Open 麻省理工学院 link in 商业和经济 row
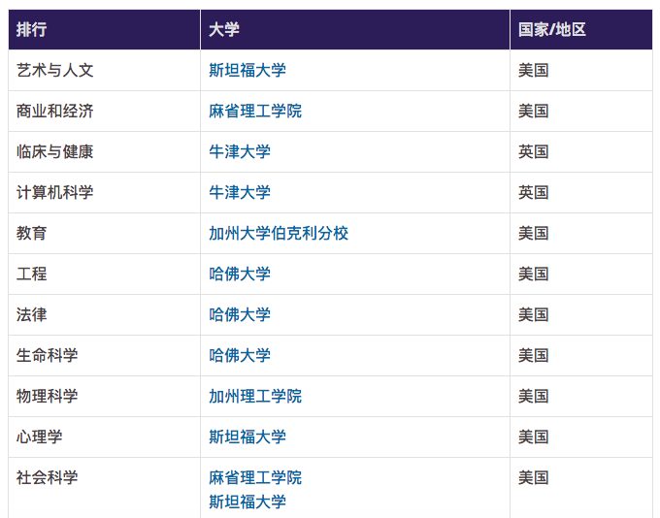 pyautogui.click(x=255, y=112)
